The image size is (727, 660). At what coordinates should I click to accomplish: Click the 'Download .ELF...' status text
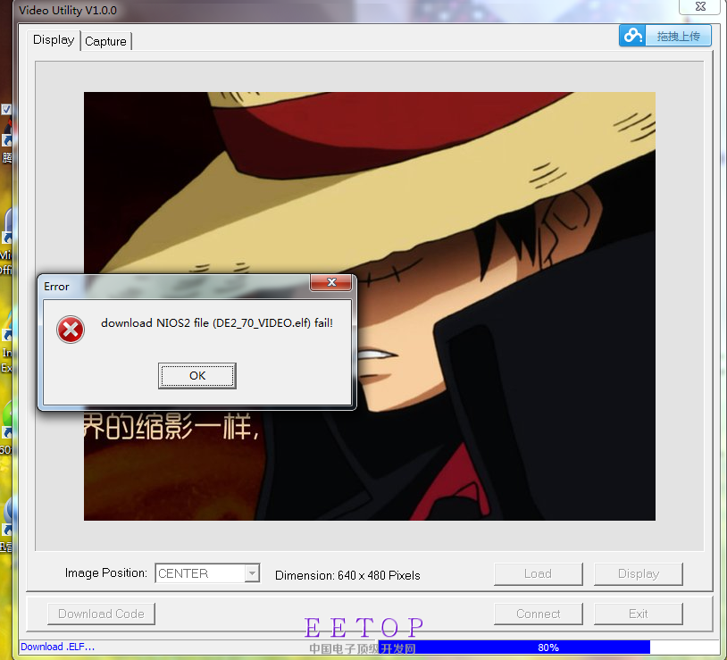coord(57,647)
